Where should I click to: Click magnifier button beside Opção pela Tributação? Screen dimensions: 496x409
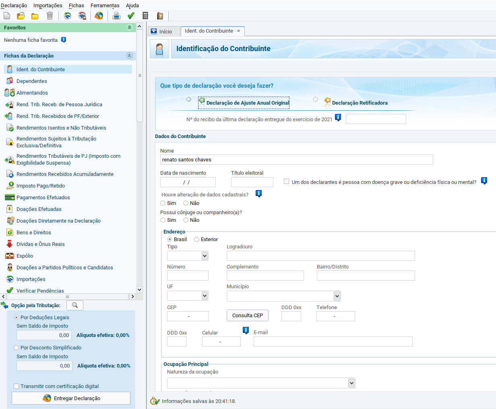(75, 305)
